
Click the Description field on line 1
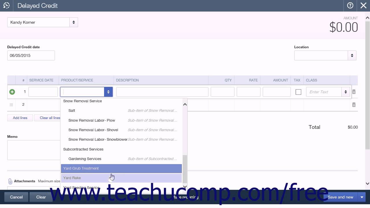(162, 92)
